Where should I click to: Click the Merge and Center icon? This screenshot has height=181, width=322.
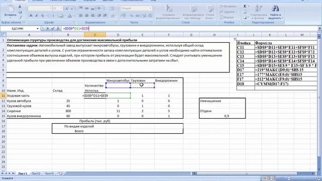point(112,16)
